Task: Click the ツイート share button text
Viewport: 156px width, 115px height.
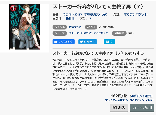Action: click(89, 42)
